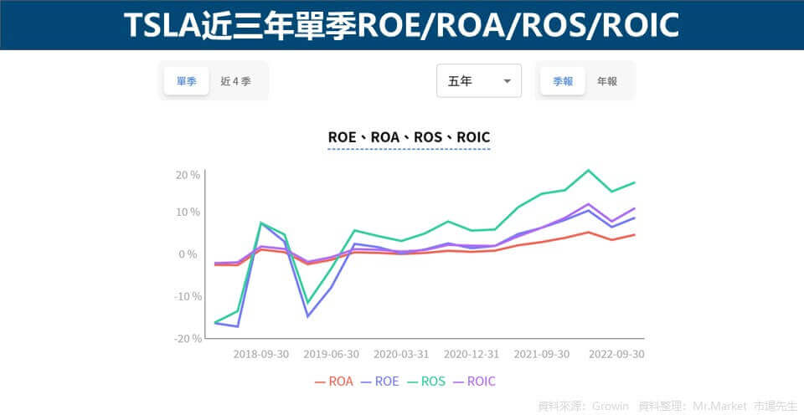This screenshot has width=804, height=420.
Task: Click the header TSLA近三年單季ROE/ROA/ROS/ROIC
Action: tap(401, 24)
